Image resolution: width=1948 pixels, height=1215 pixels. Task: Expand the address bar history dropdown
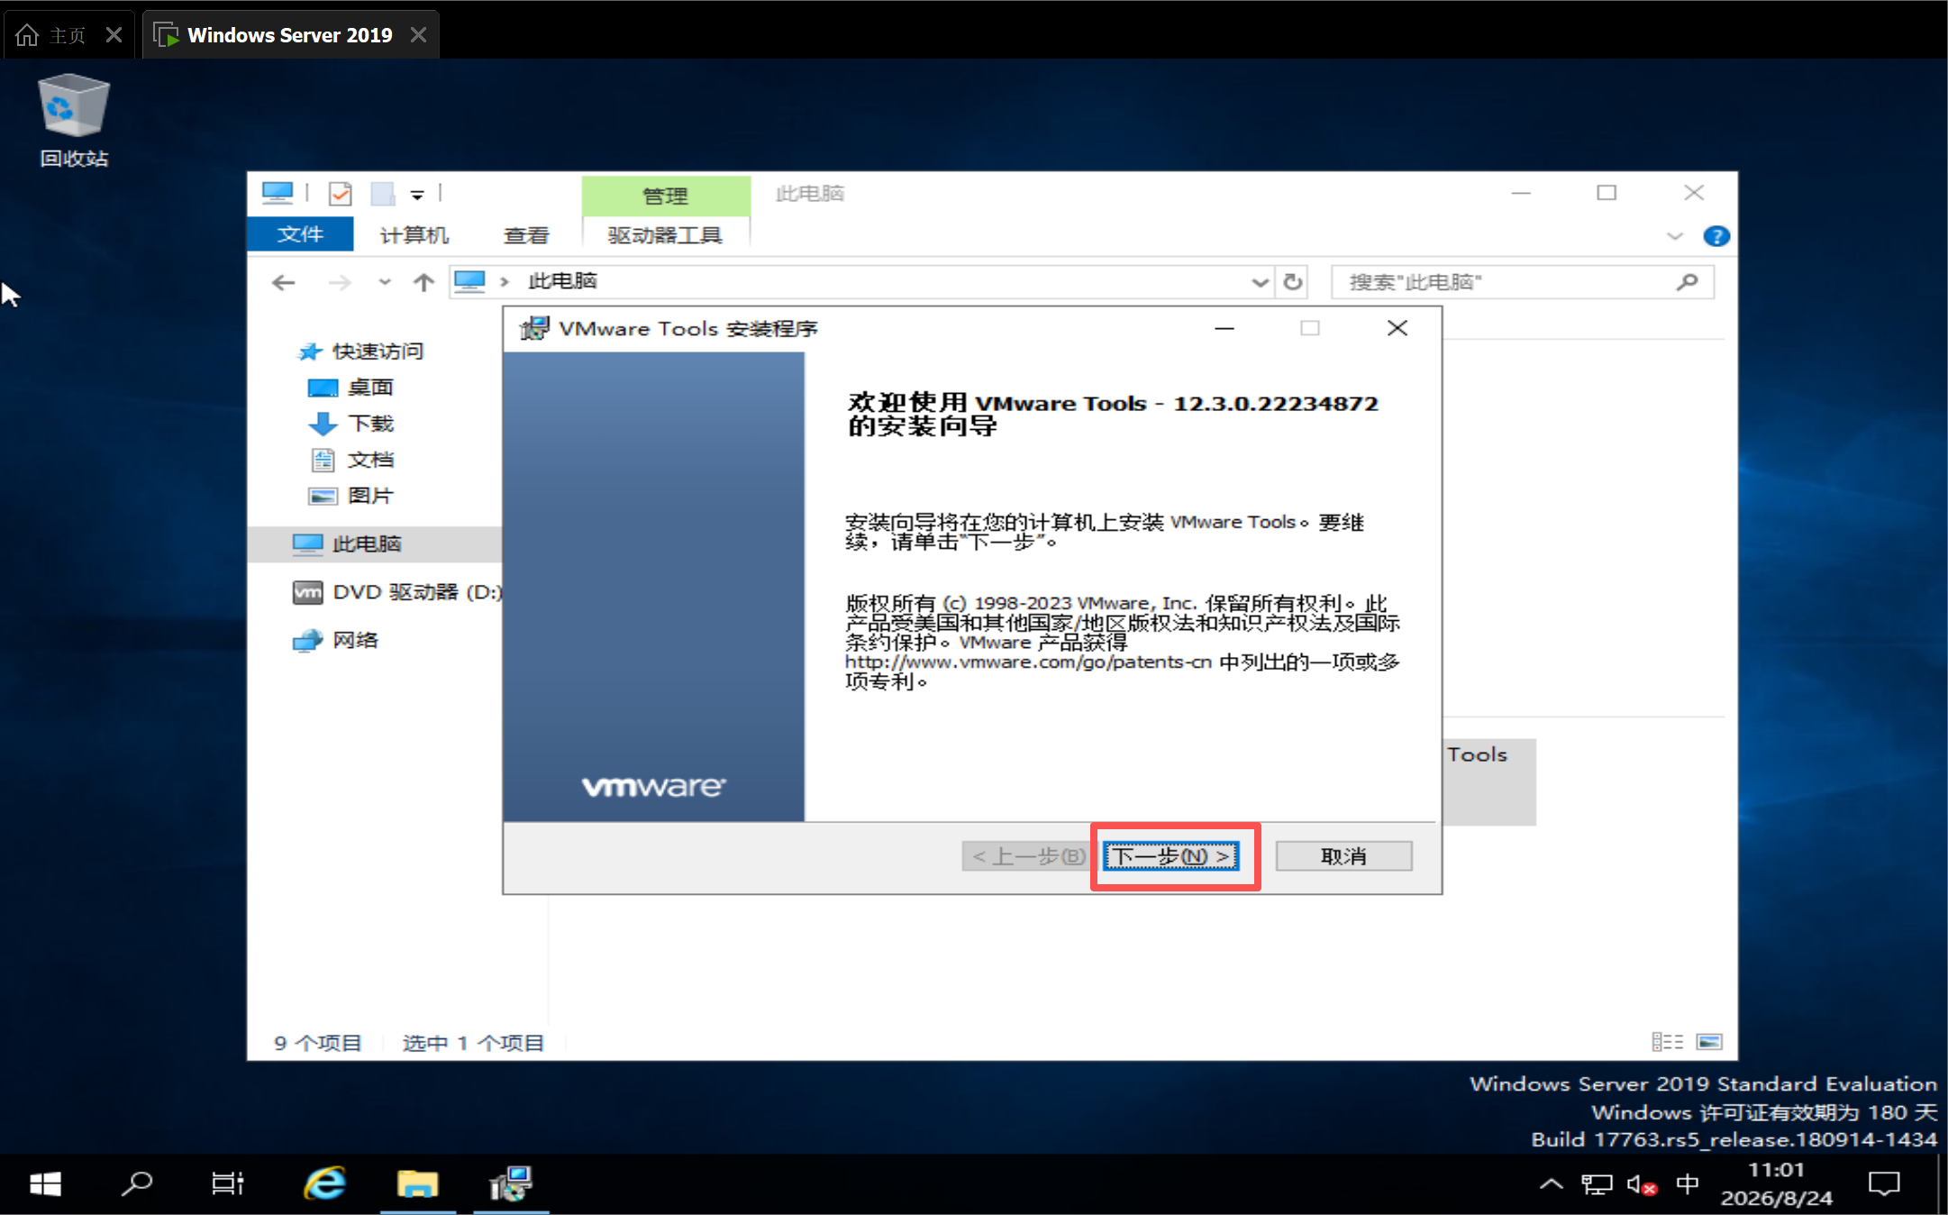(1260, 282)
